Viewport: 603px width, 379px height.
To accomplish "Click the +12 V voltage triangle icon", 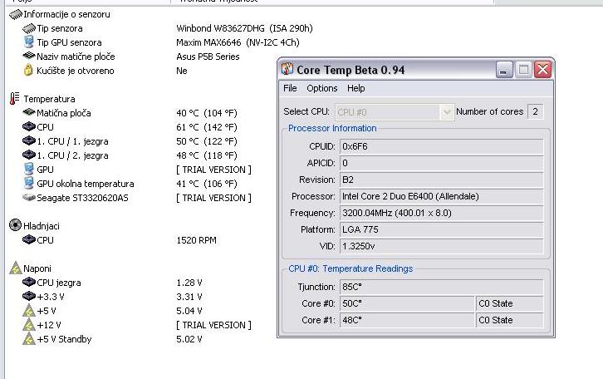I will click(29, 325).
